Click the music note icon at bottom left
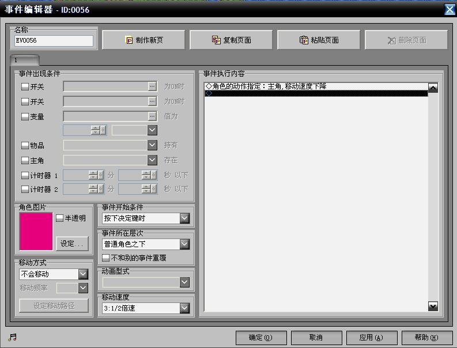 12,338
